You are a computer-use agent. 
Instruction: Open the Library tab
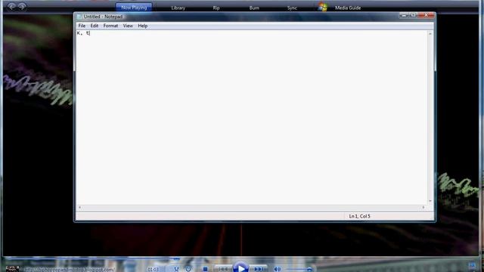(178, 8)
